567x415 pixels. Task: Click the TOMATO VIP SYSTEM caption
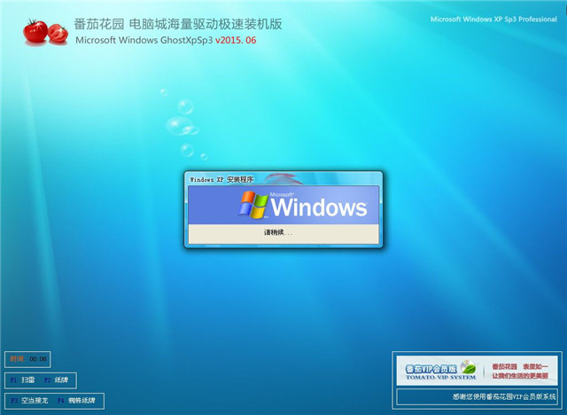(x=441, y=378)
